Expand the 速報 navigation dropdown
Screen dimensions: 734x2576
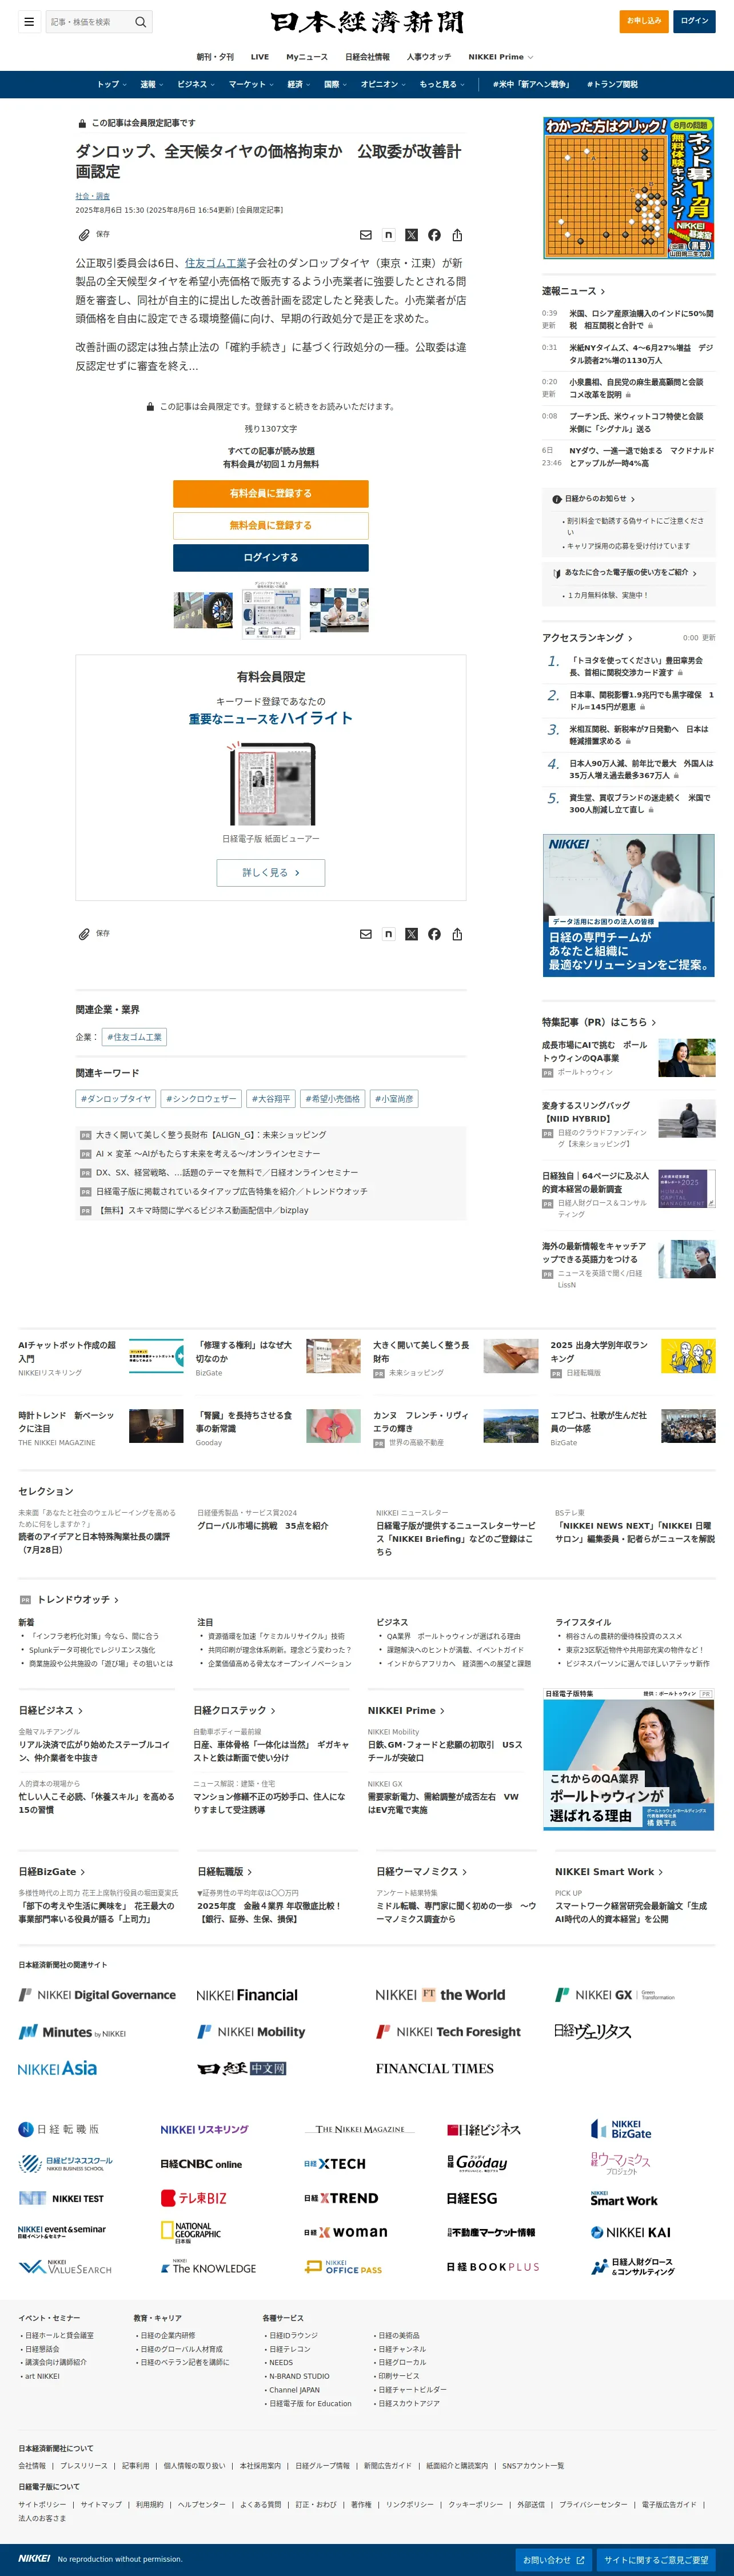pos(151,84)
